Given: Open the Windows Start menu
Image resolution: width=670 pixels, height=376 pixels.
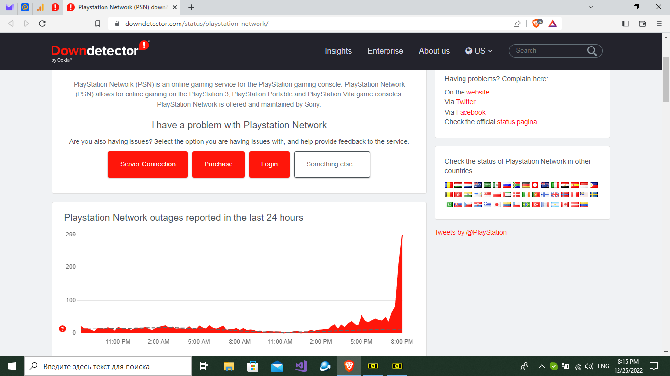Looking at the screenshot, I should (12, 366).
